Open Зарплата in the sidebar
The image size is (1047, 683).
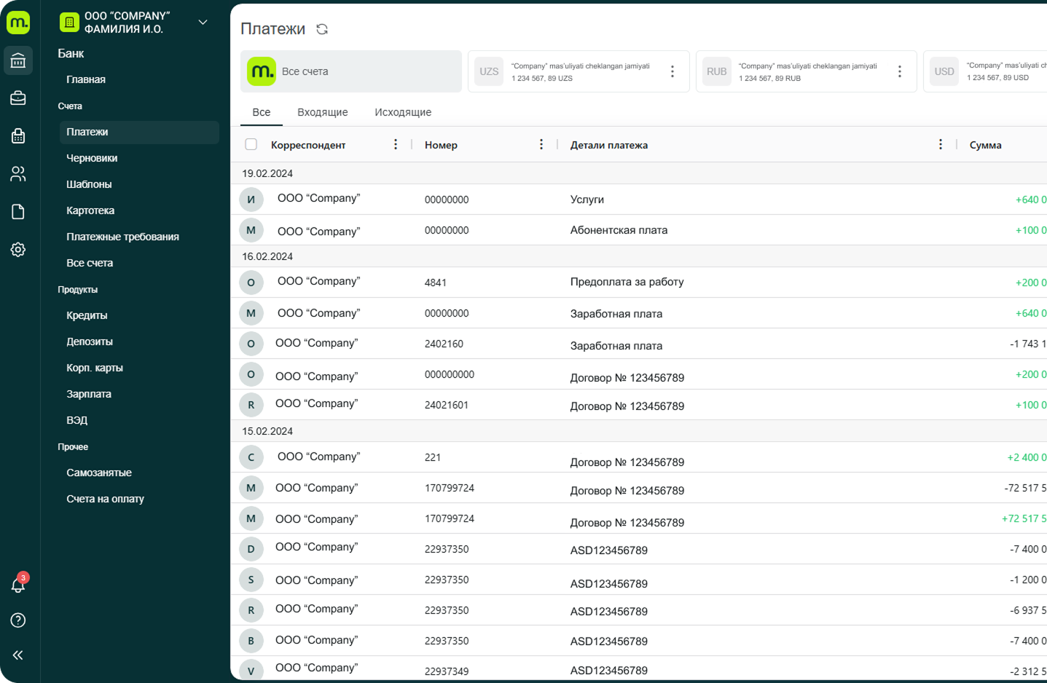pos(89,394)
